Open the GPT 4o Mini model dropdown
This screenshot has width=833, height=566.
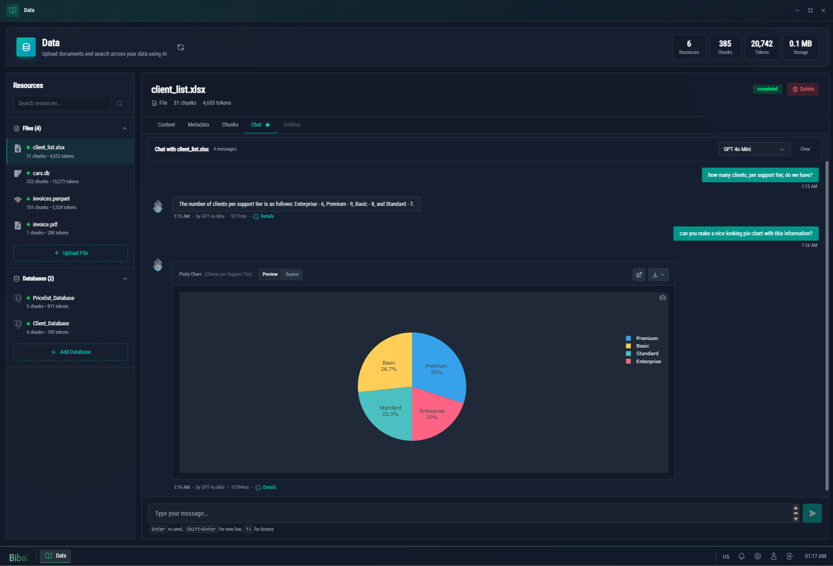point(754,149)
